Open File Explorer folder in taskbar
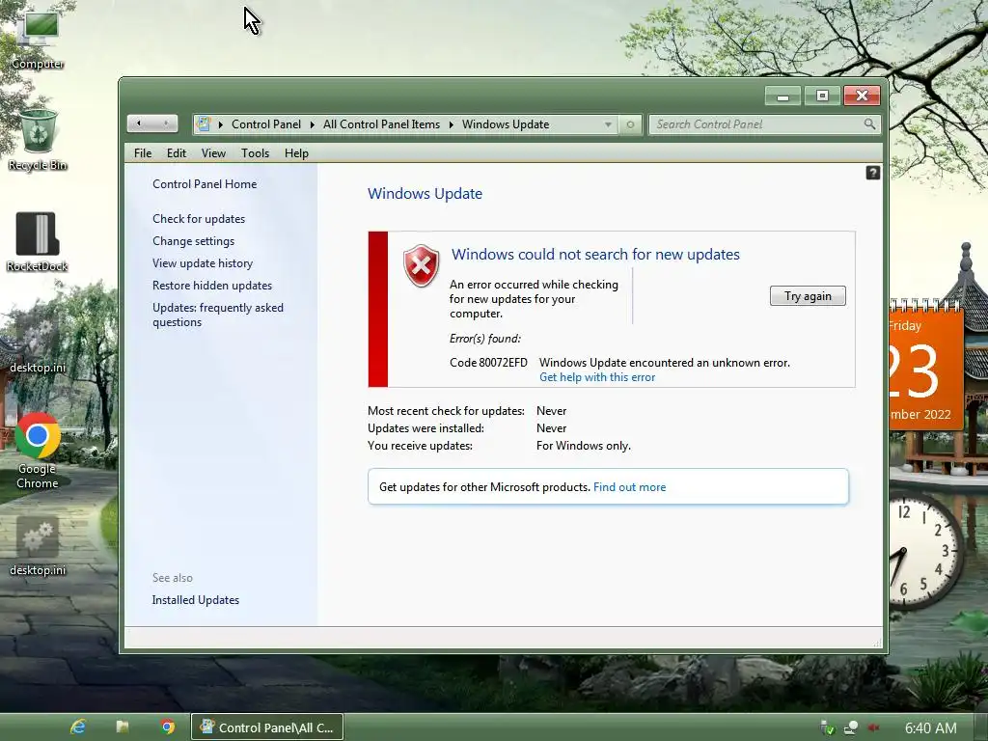 pyautogui.click(x=123, y=727)
